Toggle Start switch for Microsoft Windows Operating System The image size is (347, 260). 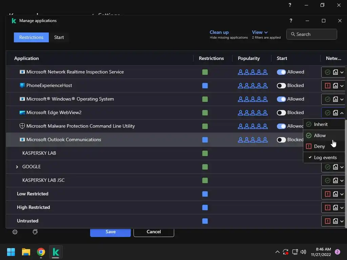click(281, 99)
